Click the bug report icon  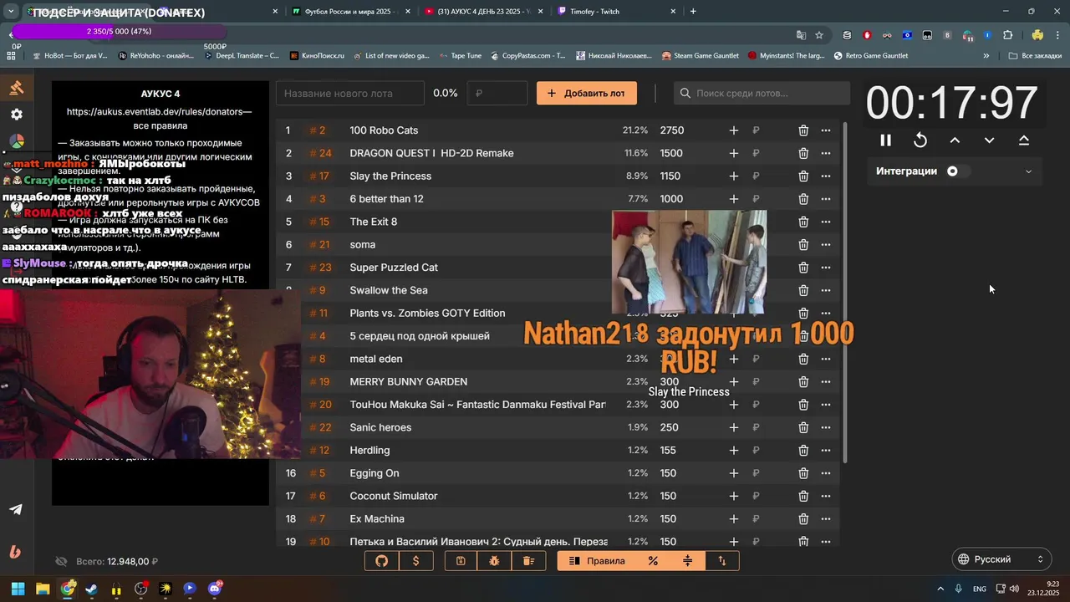pos(494,561)
